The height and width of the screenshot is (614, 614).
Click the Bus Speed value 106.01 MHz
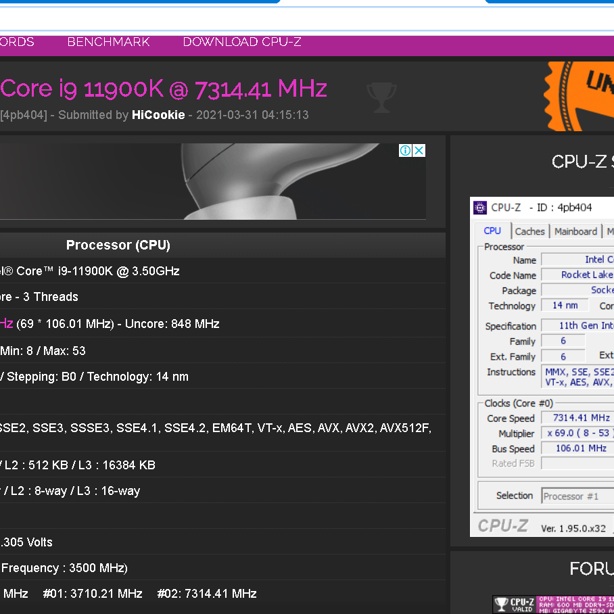pyautogui.click(x=577, y=448)
